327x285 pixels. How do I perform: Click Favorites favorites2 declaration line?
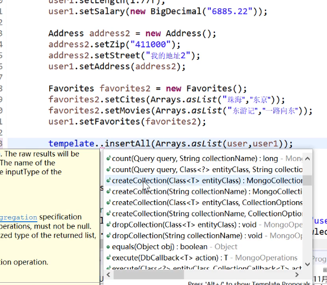pos(148,88)
